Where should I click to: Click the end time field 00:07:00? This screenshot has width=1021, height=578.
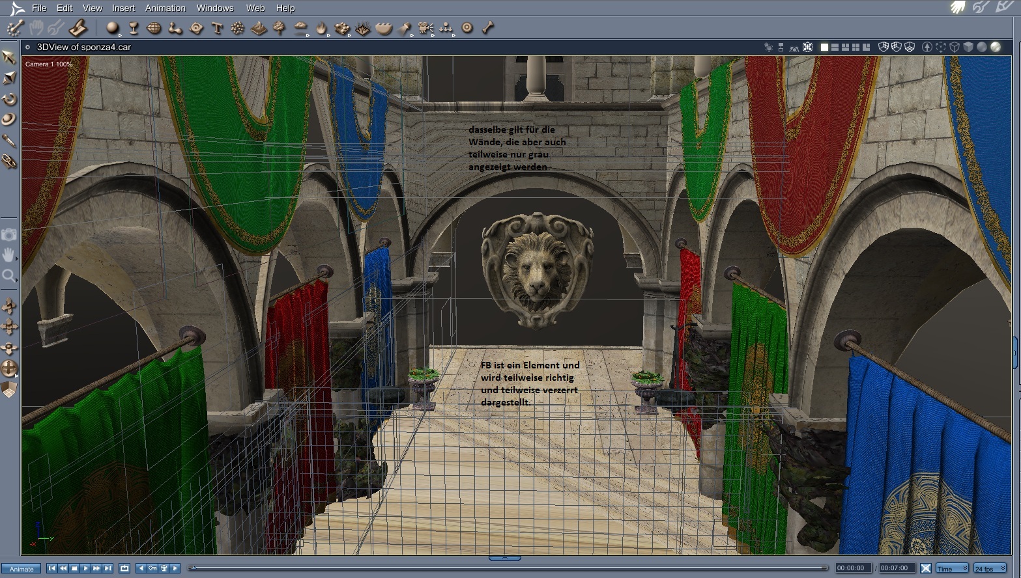[896, 568]
